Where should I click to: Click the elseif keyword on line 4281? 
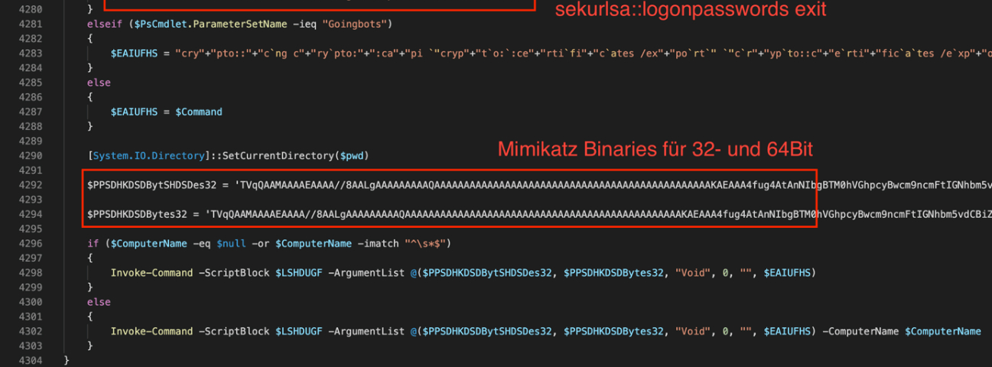point(103,24)
